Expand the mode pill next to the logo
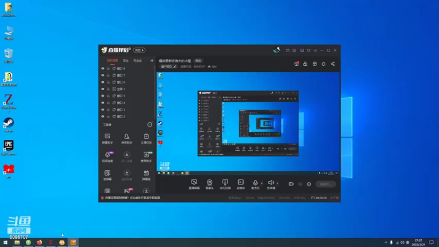The height and width of the screenshot is (247, 439). click(139, 50)
